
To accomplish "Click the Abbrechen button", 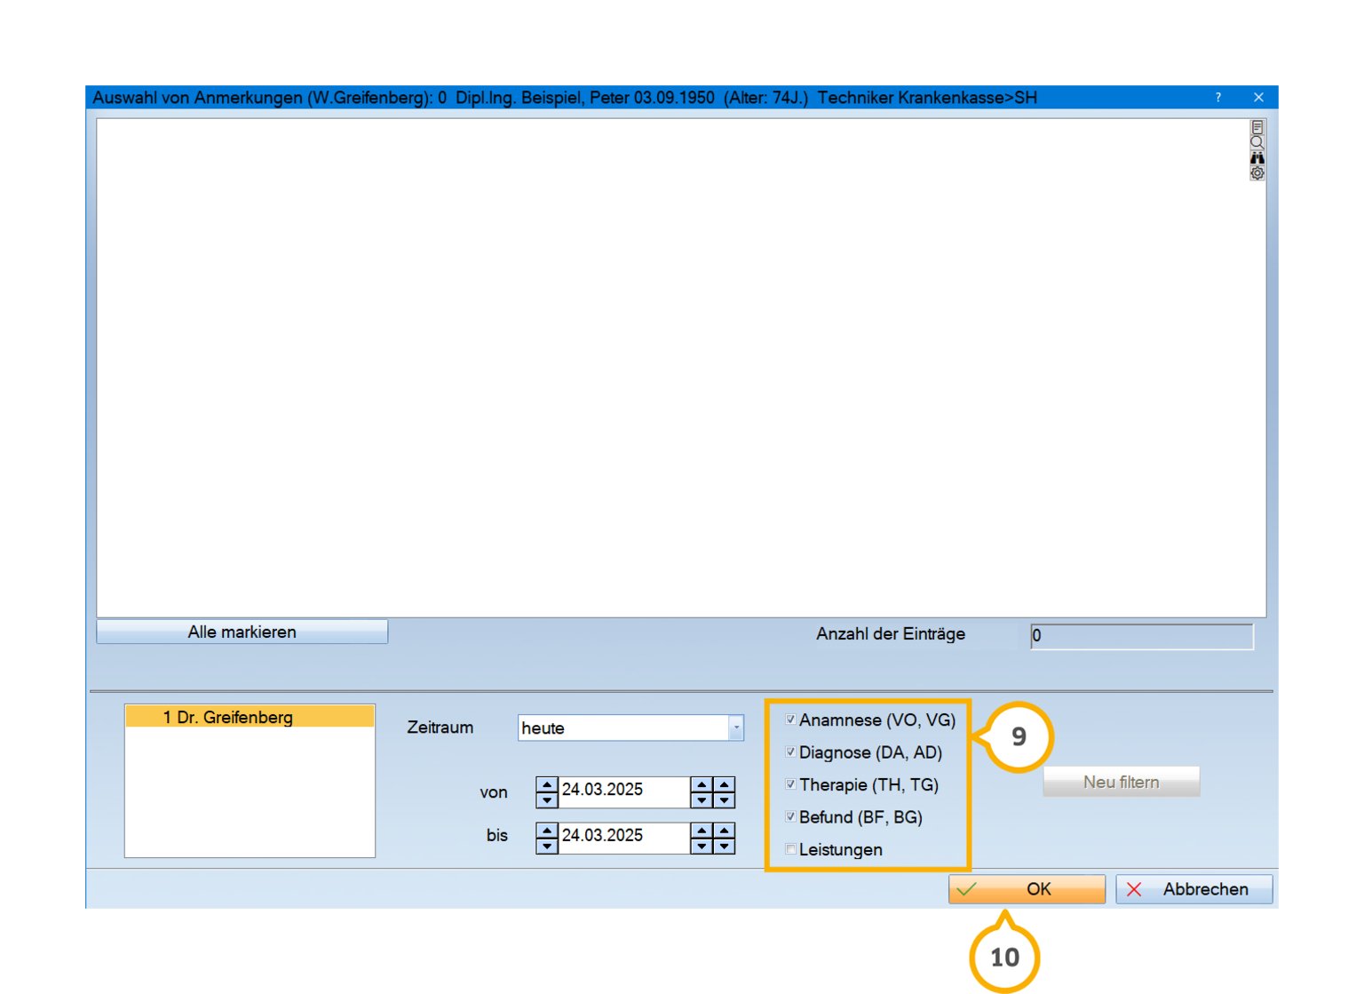I will 1193,889.
